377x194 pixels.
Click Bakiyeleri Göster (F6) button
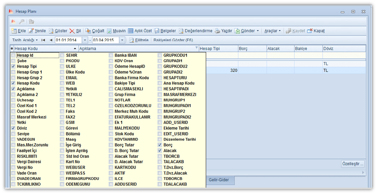[x=173, y=40]
